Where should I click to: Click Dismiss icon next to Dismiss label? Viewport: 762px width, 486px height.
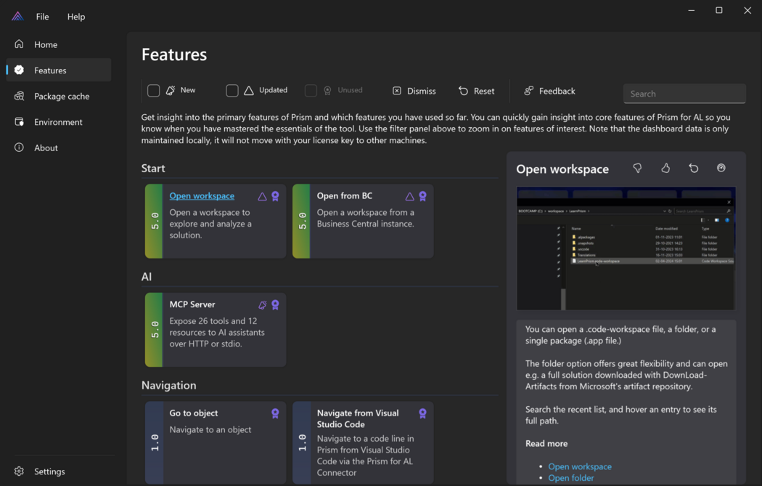coord(397,91)
